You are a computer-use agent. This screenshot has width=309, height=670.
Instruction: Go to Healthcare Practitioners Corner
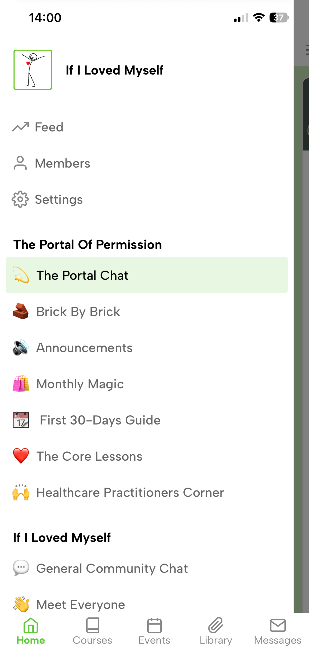pyautogui.click(x=130, y=493)
